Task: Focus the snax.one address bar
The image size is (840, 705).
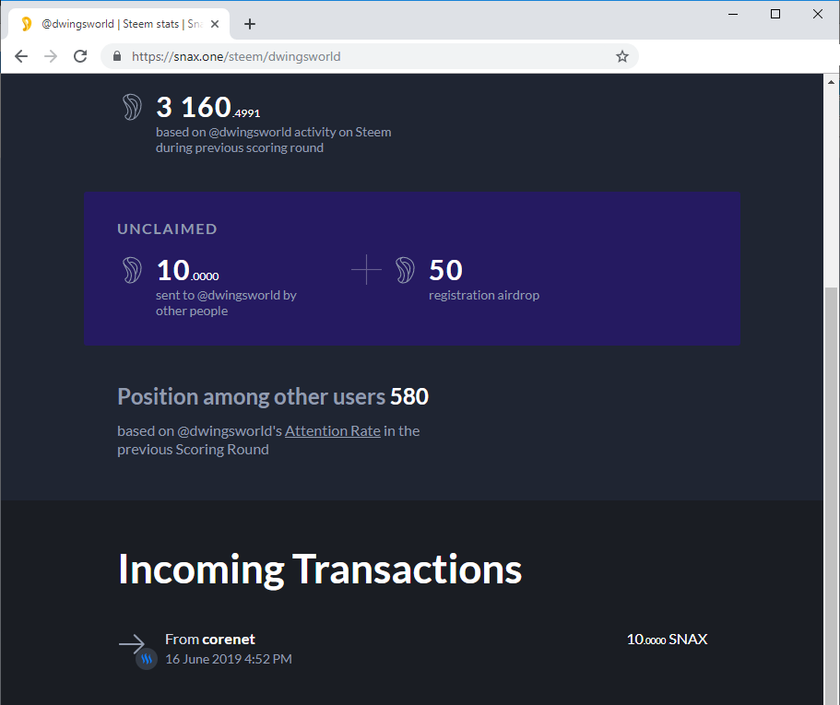Action: [x=370, y=56]
